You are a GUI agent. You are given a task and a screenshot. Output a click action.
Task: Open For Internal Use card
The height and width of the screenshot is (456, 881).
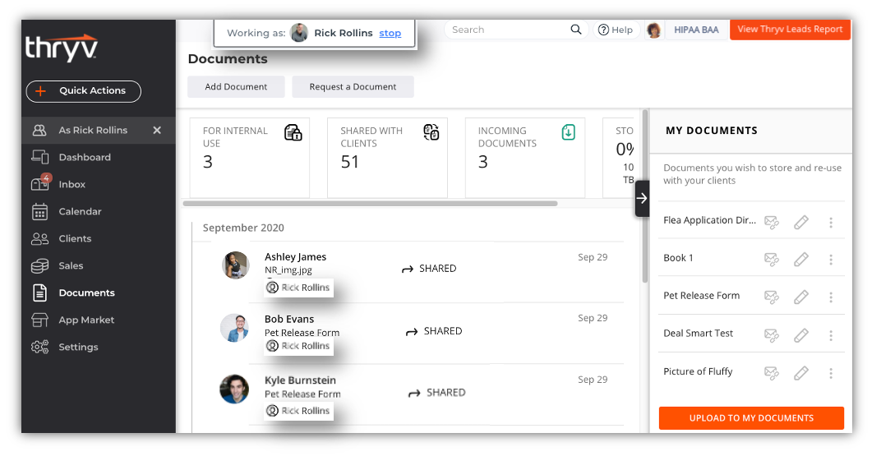pyautogui.click(x=250, y=158)
